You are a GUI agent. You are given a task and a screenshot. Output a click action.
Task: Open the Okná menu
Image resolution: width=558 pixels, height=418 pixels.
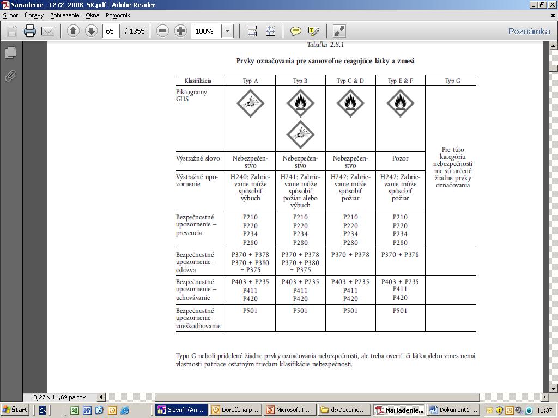93,15
